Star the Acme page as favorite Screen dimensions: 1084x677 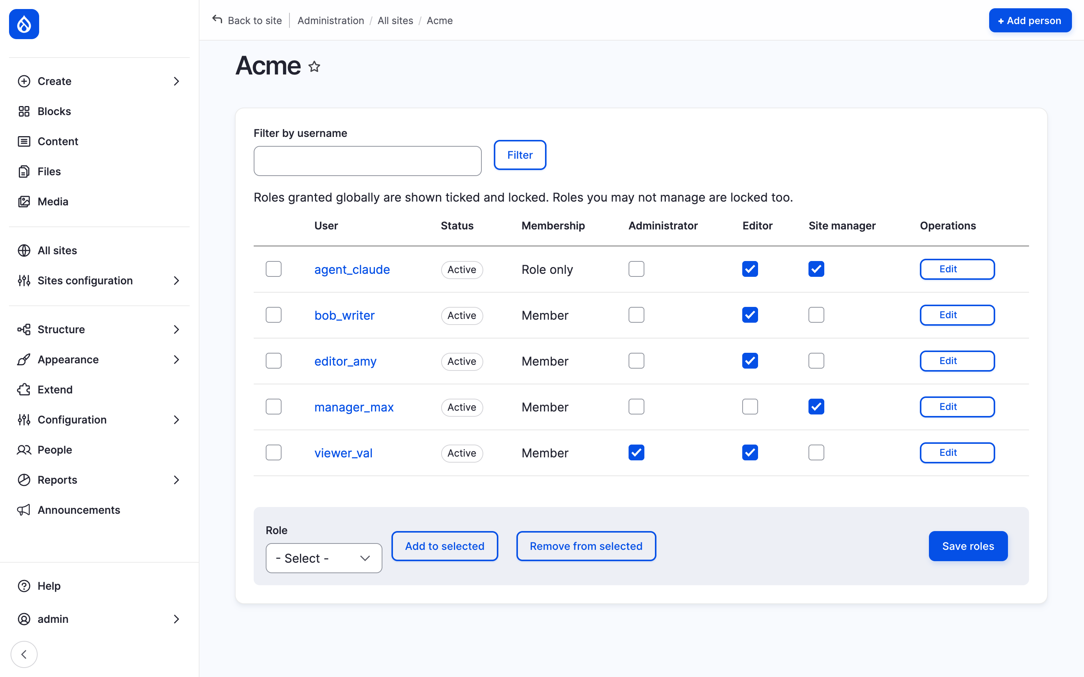click(314, 67)
